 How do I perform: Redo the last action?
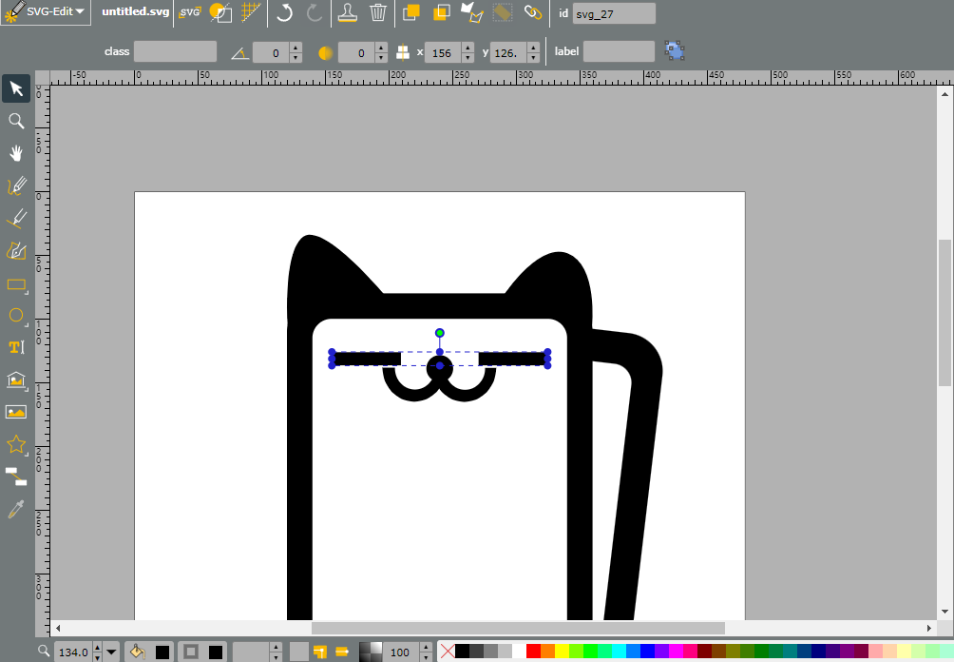tap(315, 12)
